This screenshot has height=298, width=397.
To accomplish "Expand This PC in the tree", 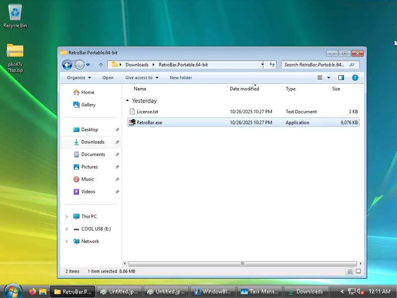I will point(67,217).
